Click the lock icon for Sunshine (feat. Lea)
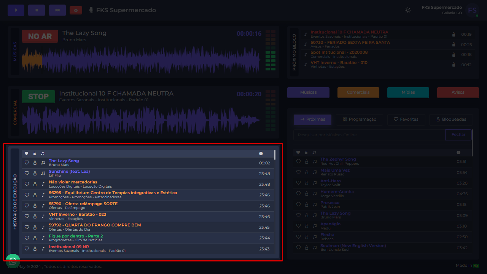 [x=35, y=173]
